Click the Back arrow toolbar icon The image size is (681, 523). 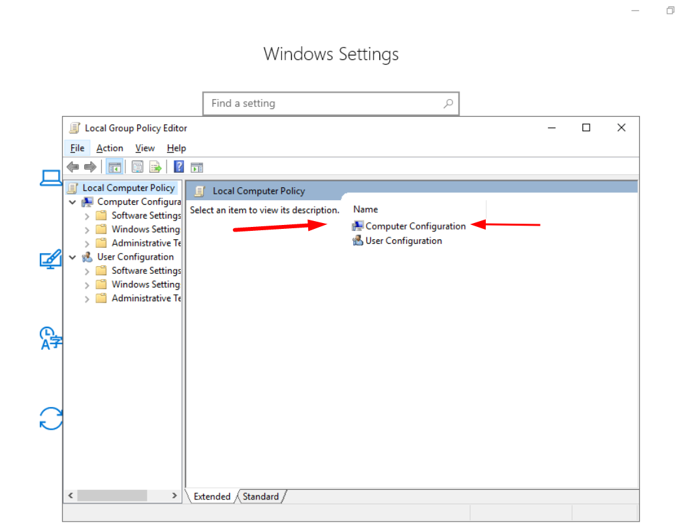[73, 167]
